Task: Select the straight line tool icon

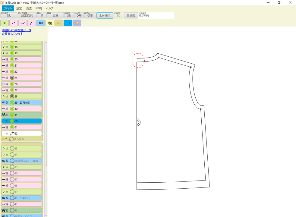Action: (14, 23)
